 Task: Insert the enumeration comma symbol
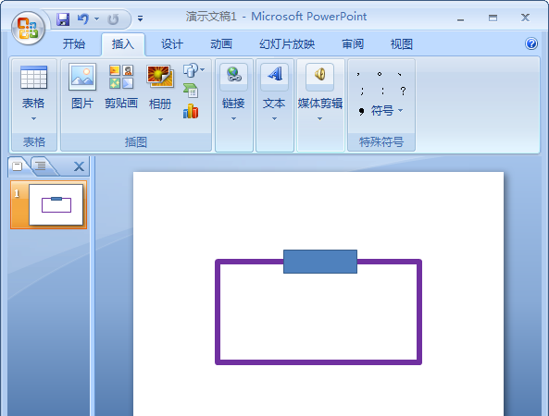(400, 74)
